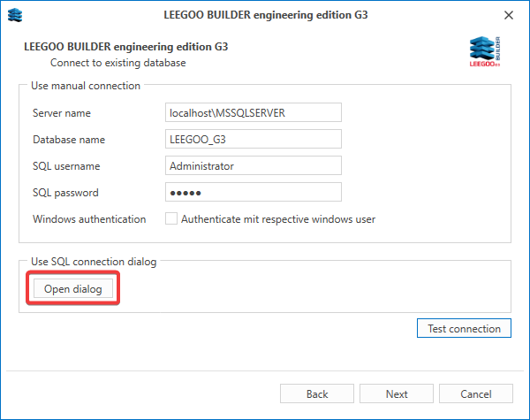Select the SQL username field
The height and width of the screenshot is (420, 530).
pyautogui.click(x=254, y=165)
